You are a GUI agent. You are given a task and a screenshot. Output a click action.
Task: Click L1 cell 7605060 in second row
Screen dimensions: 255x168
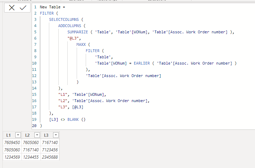12,150
